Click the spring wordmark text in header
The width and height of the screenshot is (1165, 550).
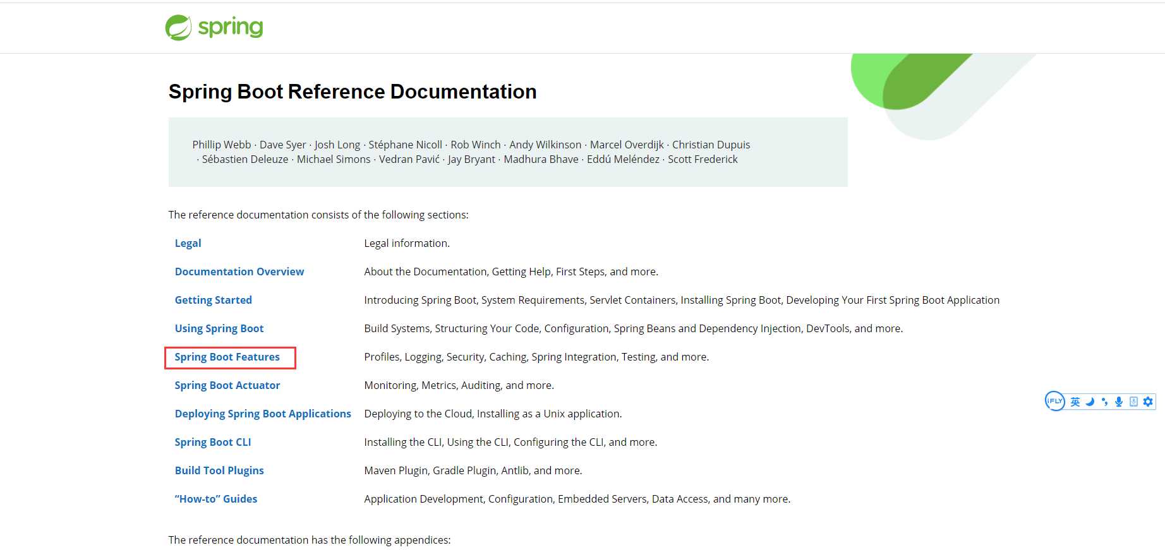pos(231,28)
